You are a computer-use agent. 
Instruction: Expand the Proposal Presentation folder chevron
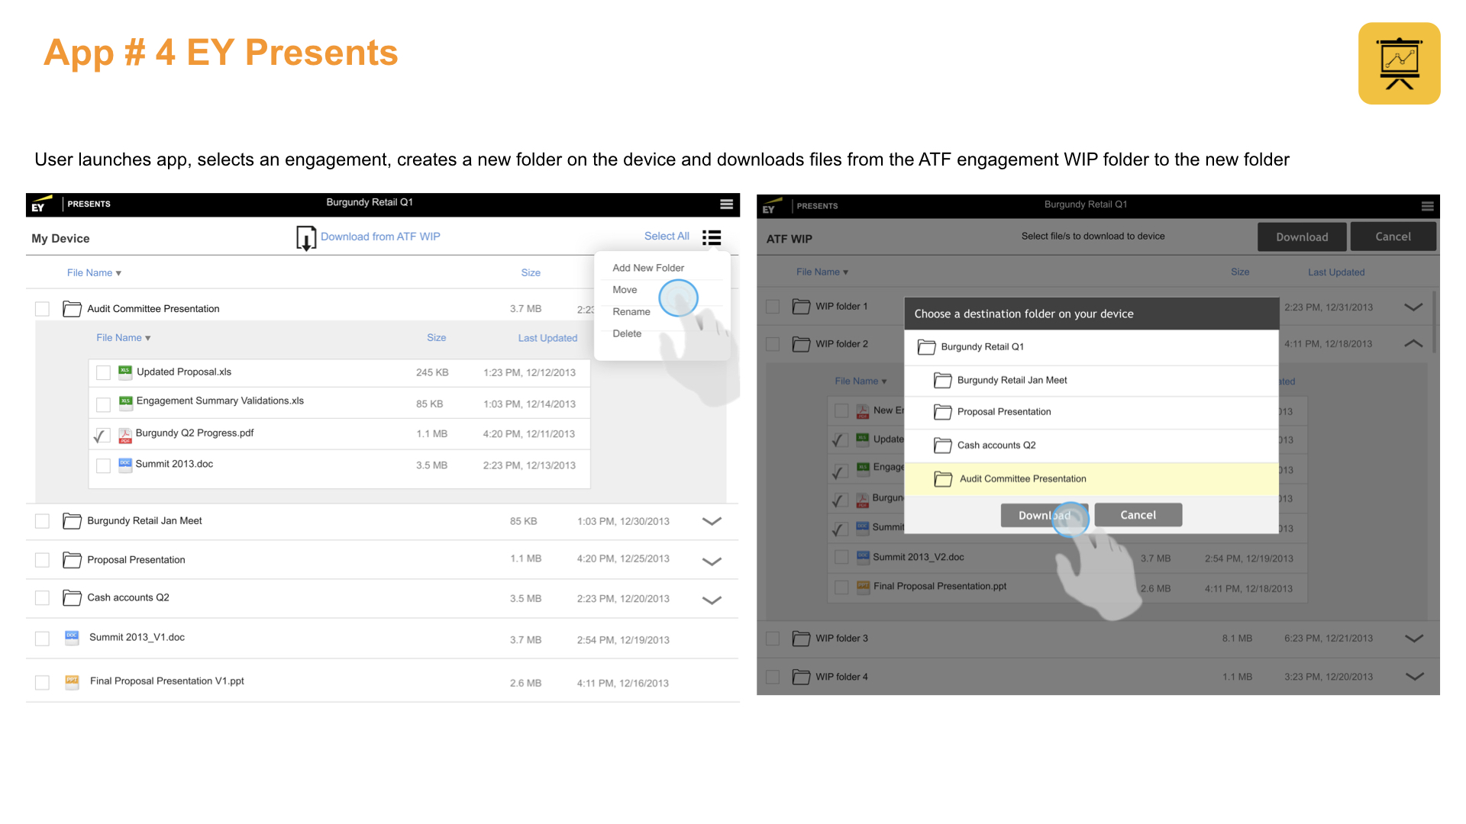click(x=711, y=561)
